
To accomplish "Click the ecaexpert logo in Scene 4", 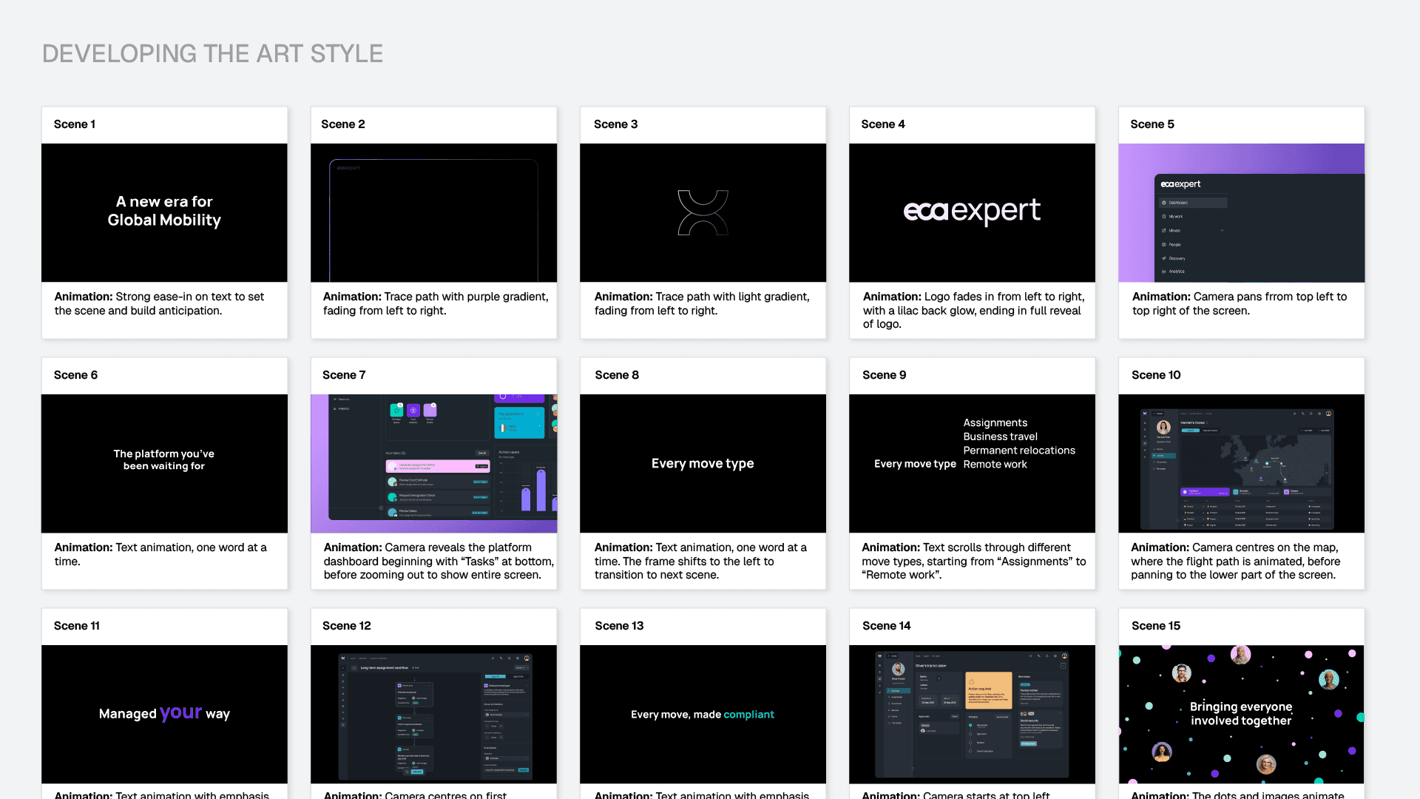I will tap(971, 211).
